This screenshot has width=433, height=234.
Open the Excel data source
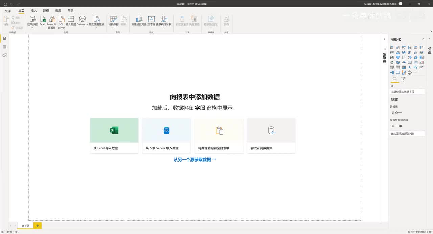42,21
